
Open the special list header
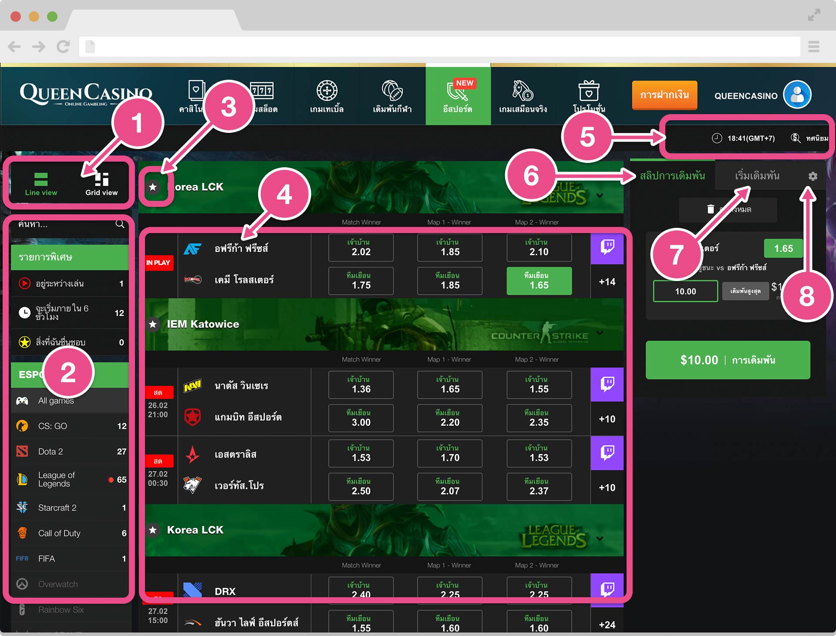[70, 257]
